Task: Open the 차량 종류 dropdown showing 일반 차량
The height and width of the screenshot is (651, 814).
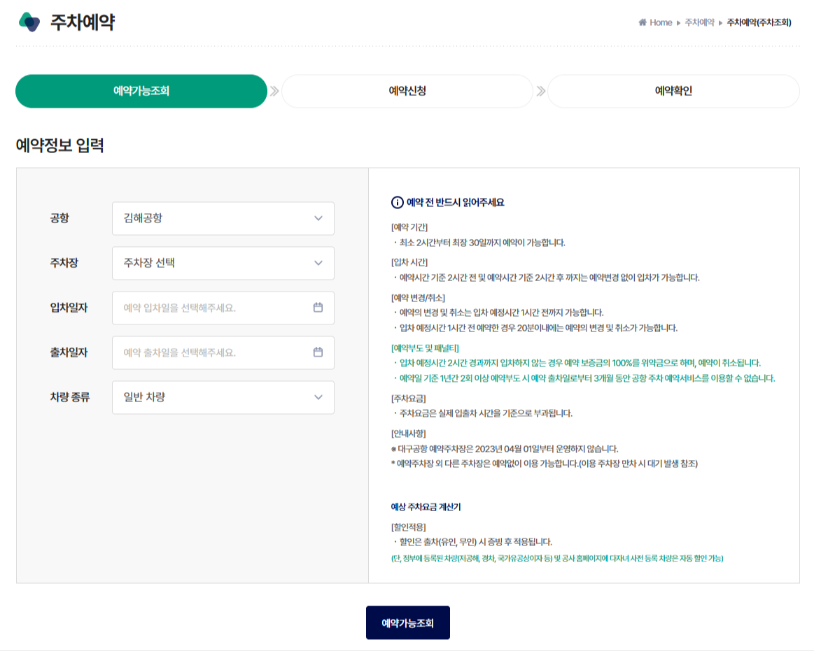Action: [223, 397]
